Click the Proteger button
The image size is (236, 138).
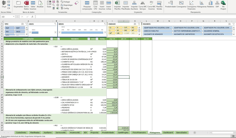pyautogui.click(x=66, y=2)
